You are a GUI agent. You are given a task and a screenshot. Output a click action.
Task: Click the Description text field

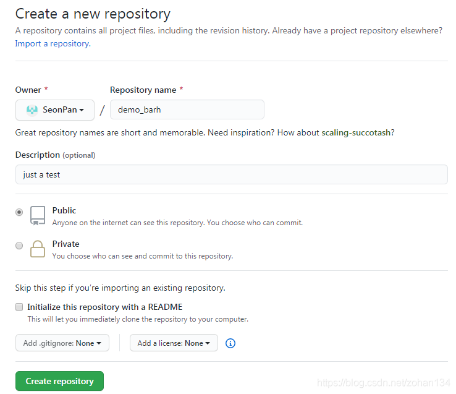tap(231, 174)
